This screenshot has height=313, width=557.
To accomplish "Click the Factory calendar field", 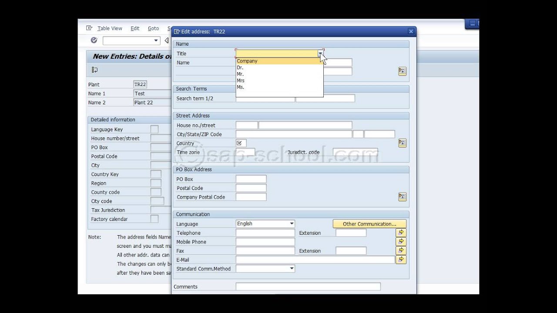I will click(x=154, y=219).
